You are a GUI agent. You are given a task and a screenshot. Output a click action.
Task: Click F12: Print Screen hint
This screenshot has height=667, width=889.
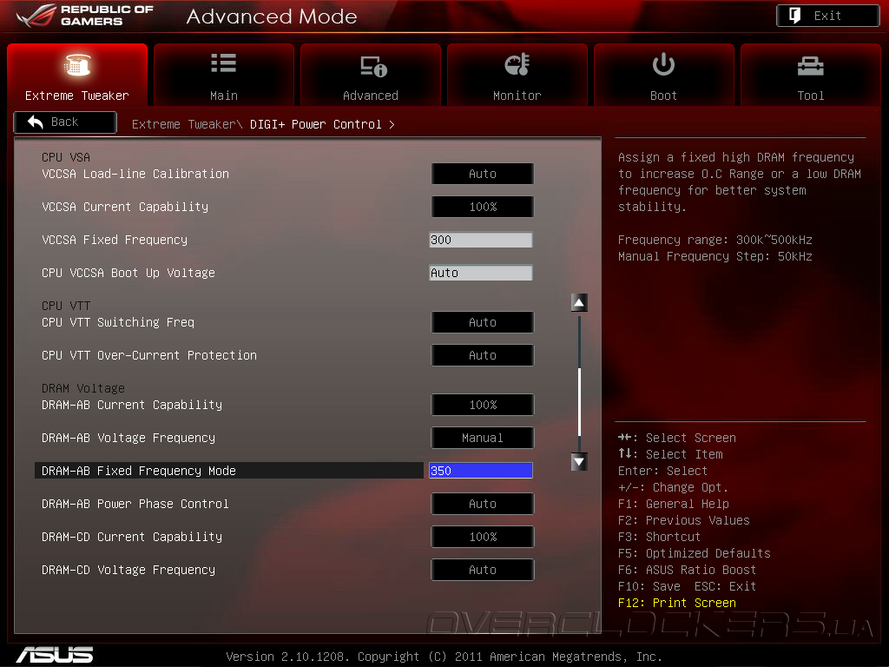point(677,603)
